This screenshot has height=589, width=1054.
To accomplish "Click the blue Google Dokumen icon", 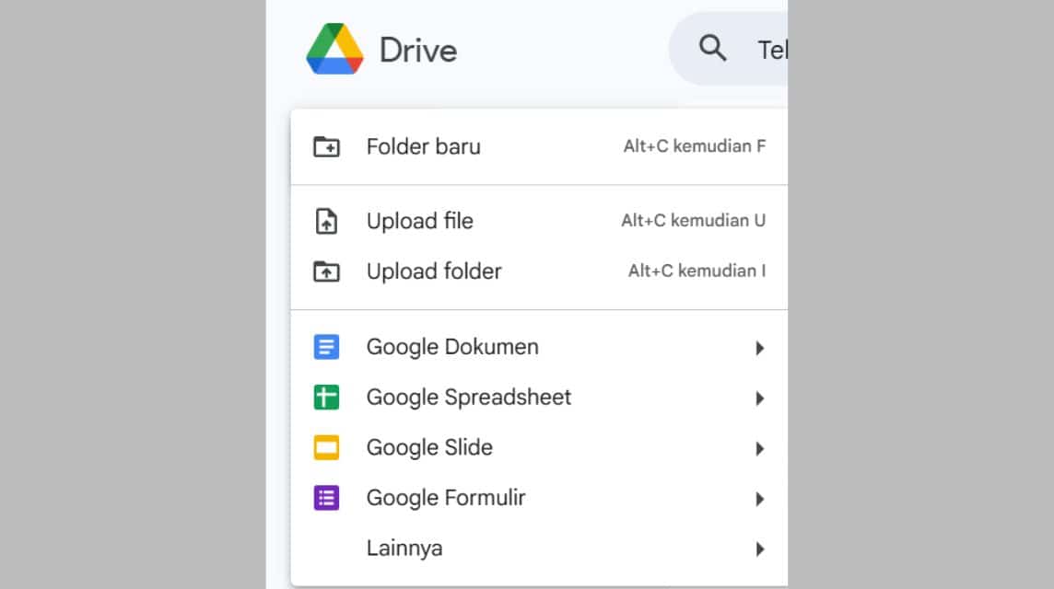I will [327, 347].
